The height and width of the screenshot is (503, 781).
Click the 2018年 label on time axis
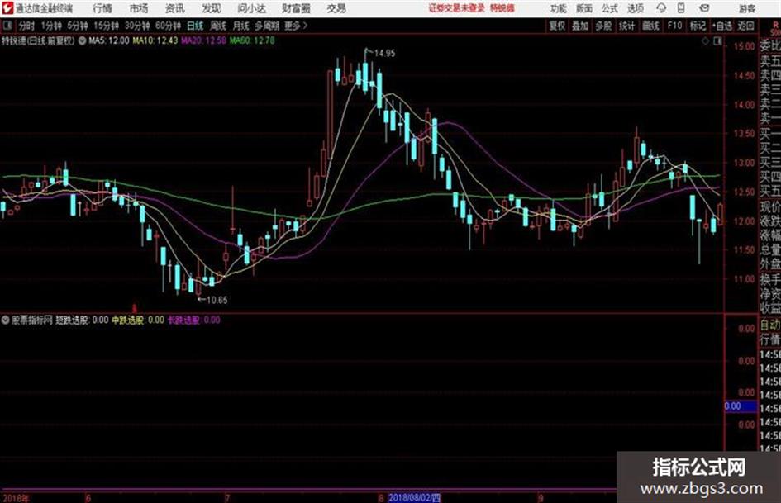click(x=16, y=498)
